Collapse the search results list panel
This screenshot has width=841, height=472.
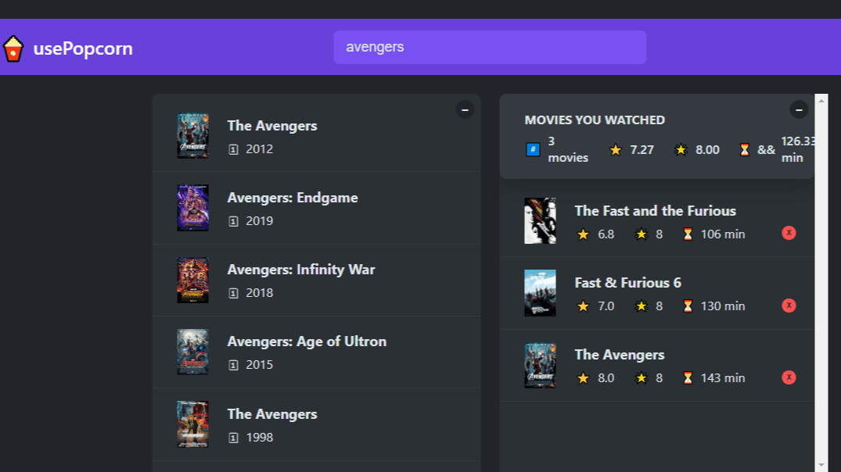[465, 110]
